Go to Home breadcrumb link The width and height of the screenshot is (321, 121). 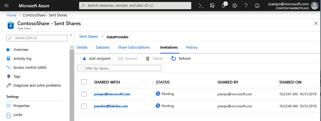click(12, 15)
